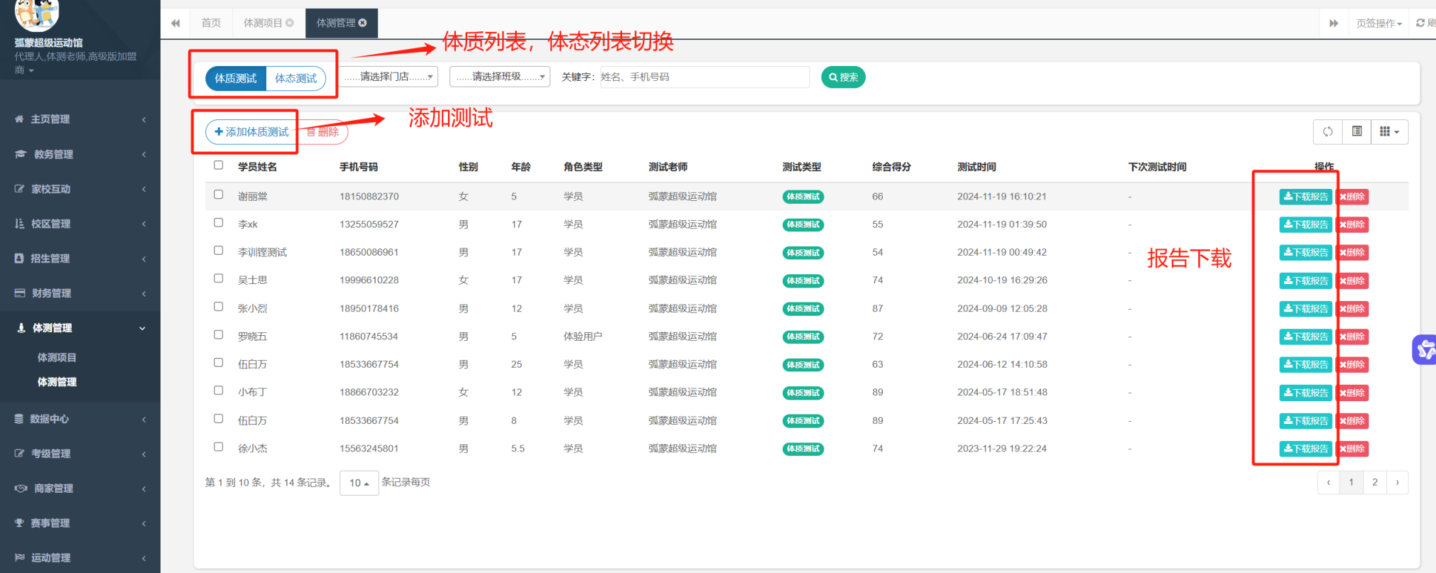Click the green 搜索 button
This screenshot has width=1436, height=573.
pos(843,77)
